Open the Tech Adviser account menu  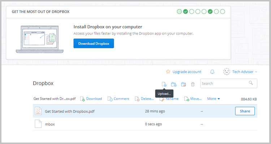(x=245, y=72)
